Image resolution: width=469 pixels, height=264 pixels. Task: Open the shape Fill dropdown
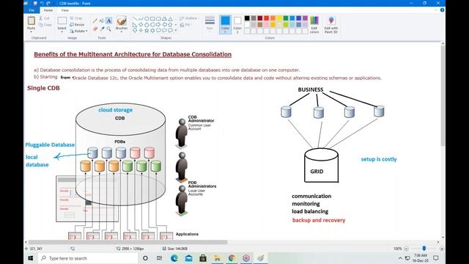[186, 24]
